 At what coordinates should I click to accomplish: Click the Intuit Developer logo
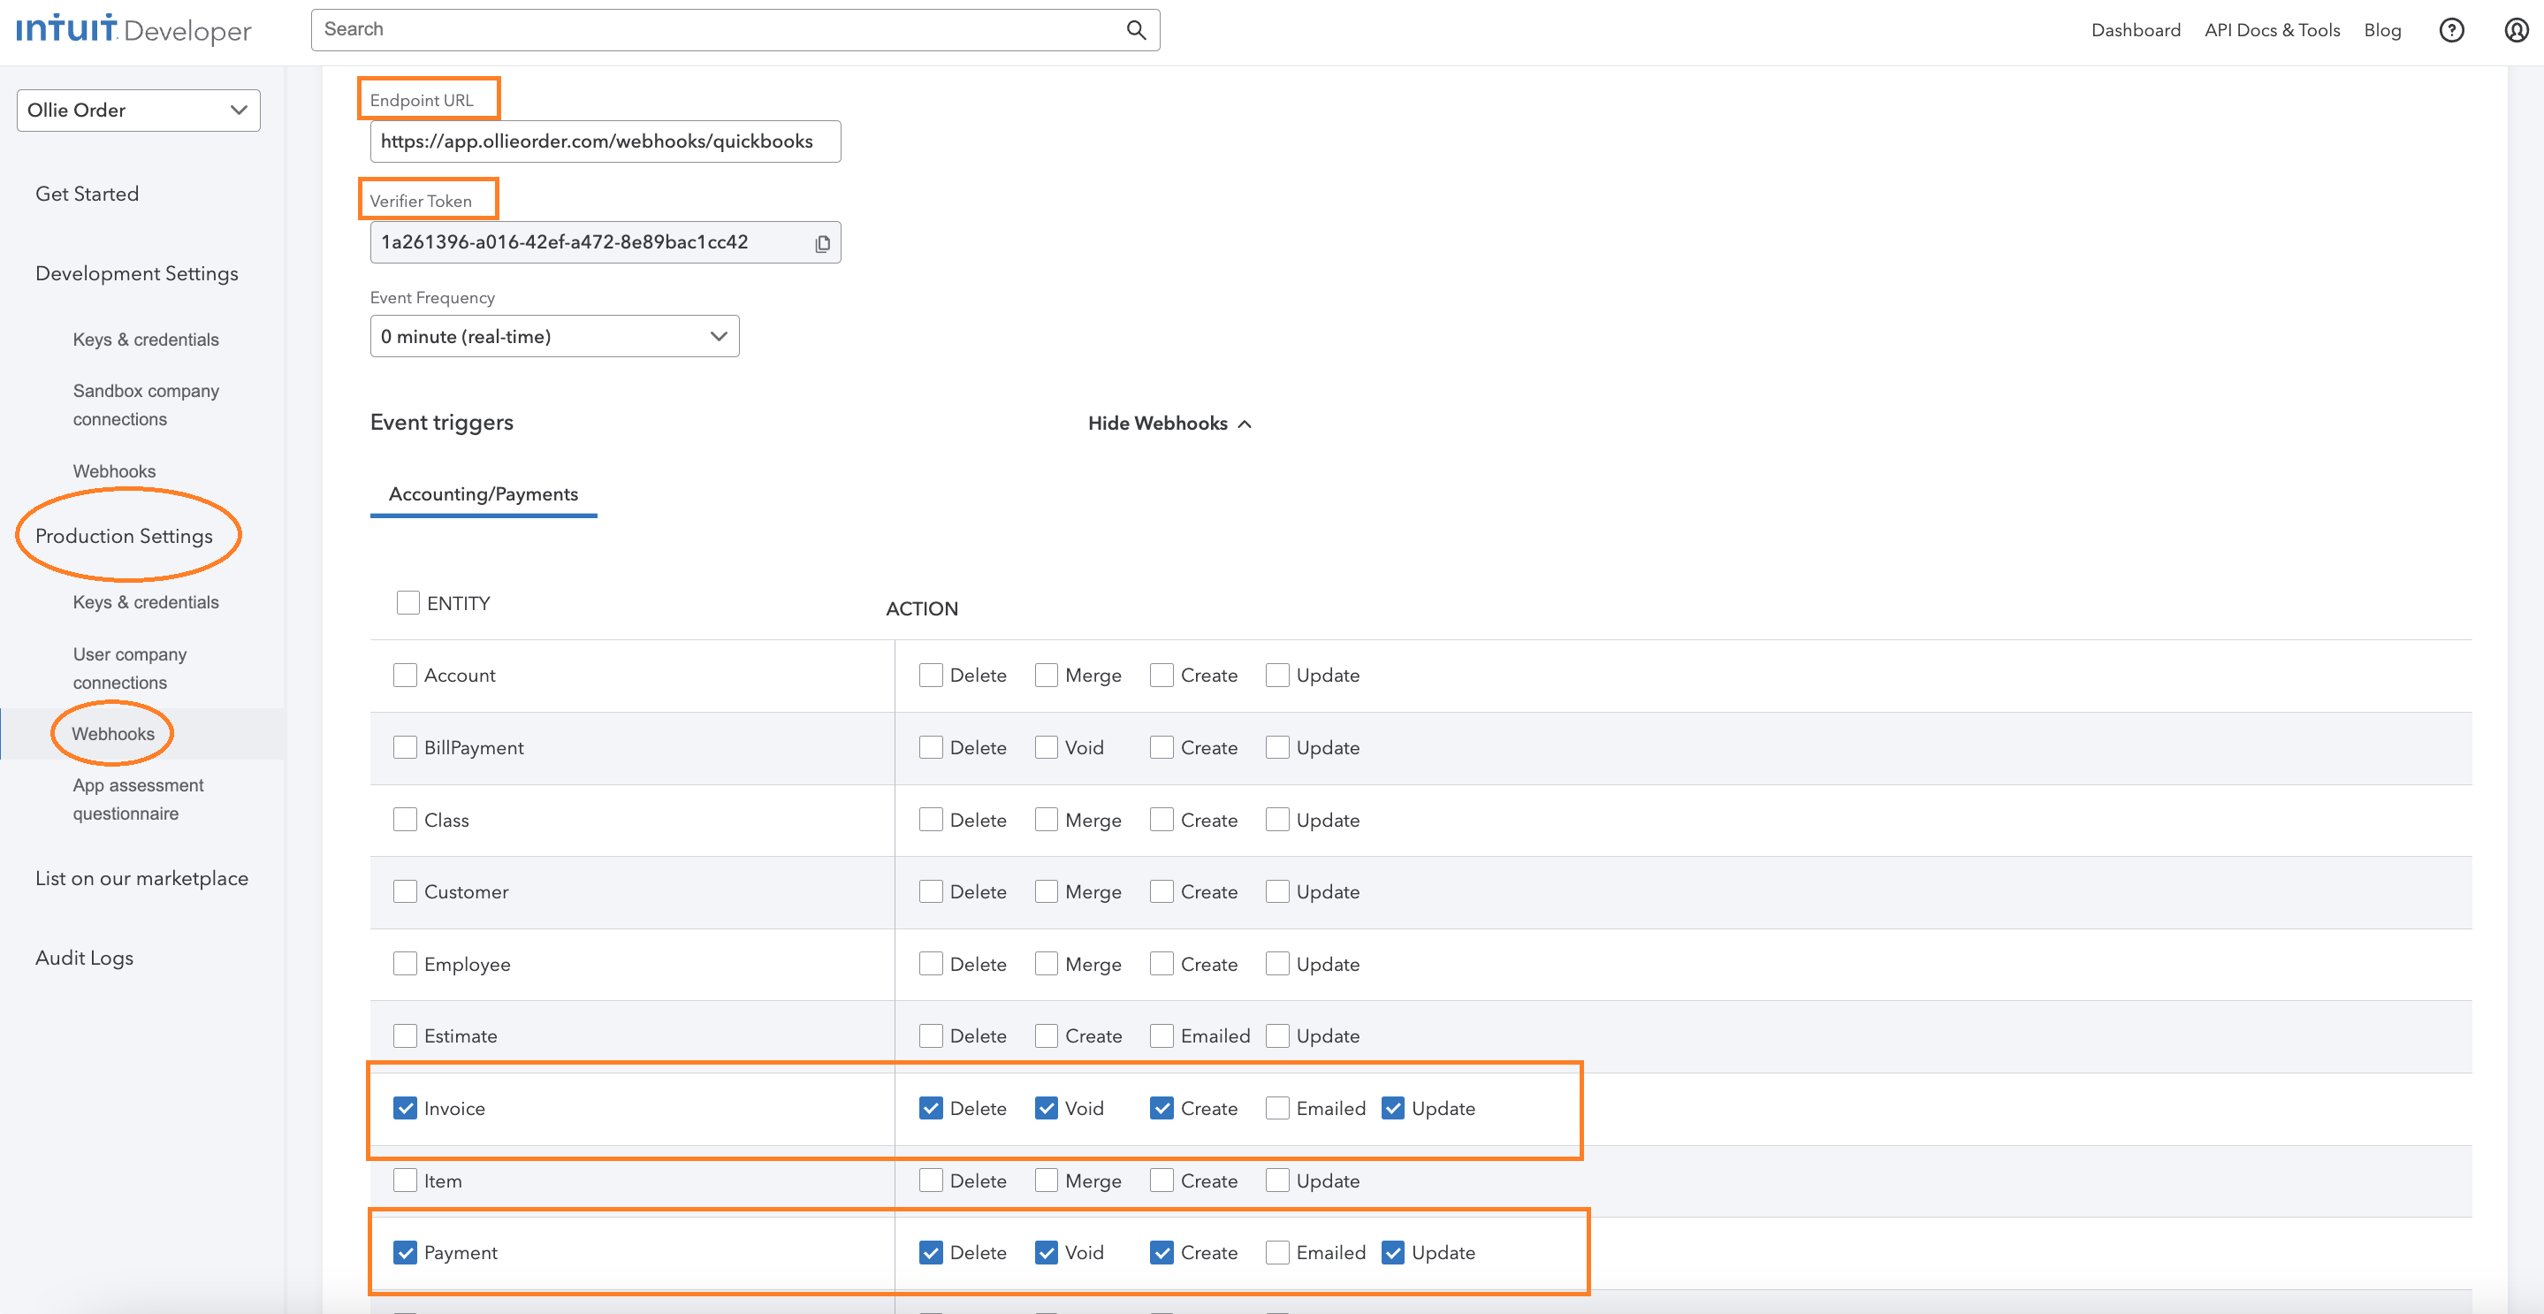tap(133, 30)
